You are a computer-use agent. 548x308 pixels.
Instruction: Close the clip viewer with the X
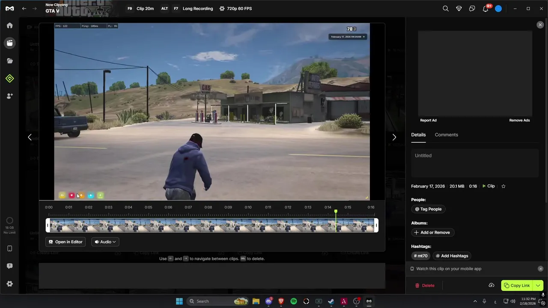[540, 25]
